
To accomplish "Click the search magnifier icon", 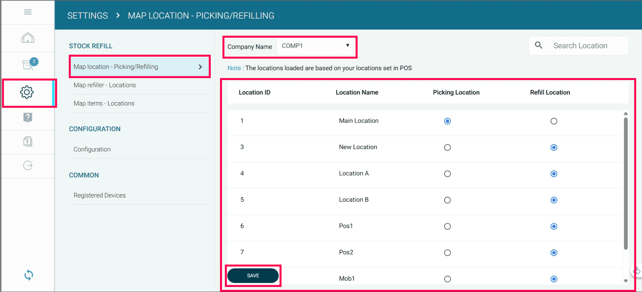I will pyautogui.click(x=539, y=45).
